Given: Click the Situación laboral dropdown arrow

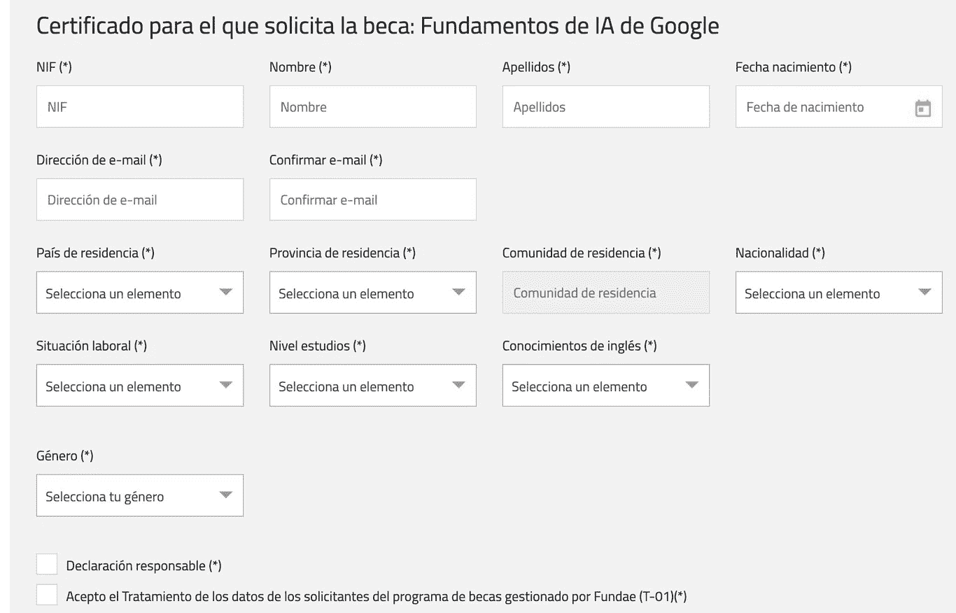Looking at the screenshot, I should (225, 385).
